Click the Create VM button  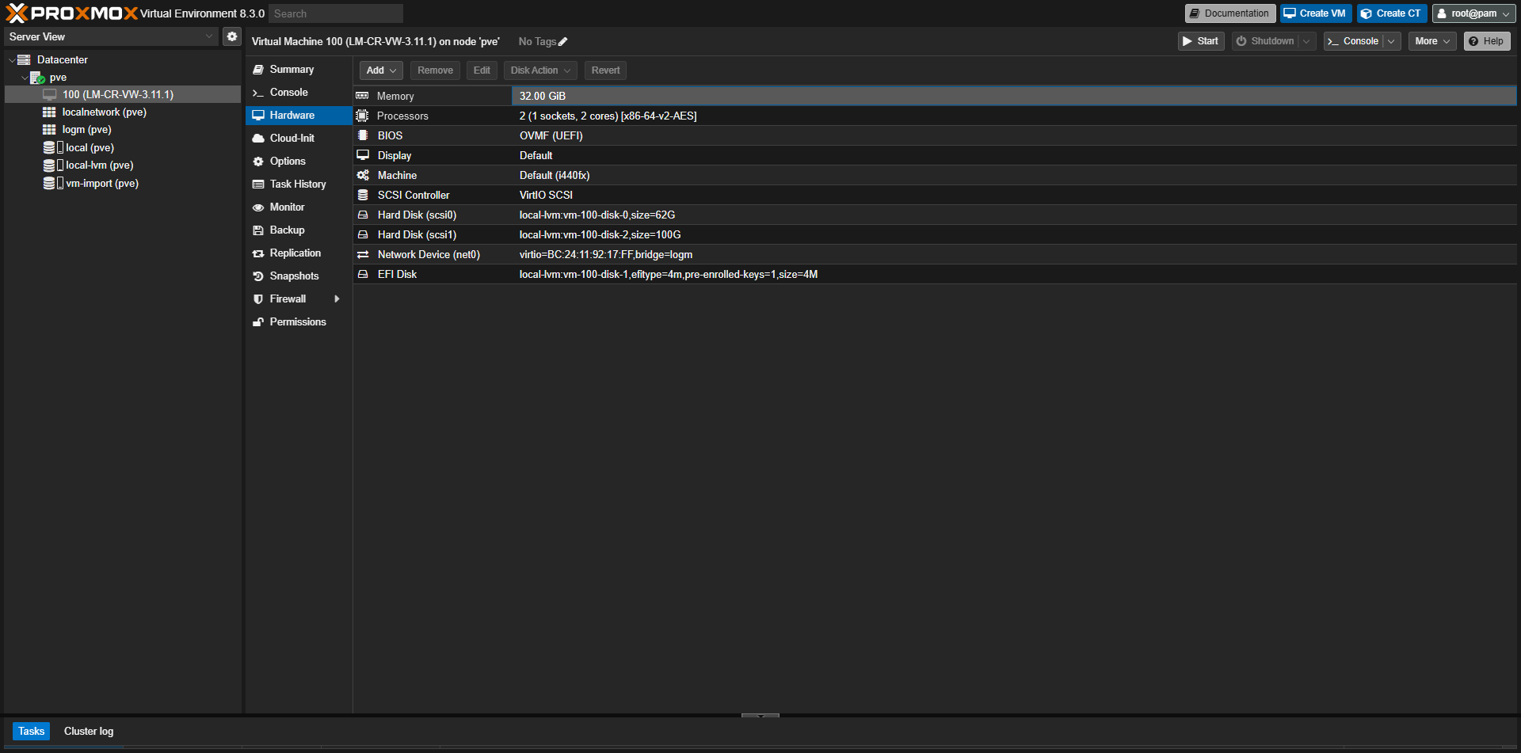click(x=1315, y=13)
